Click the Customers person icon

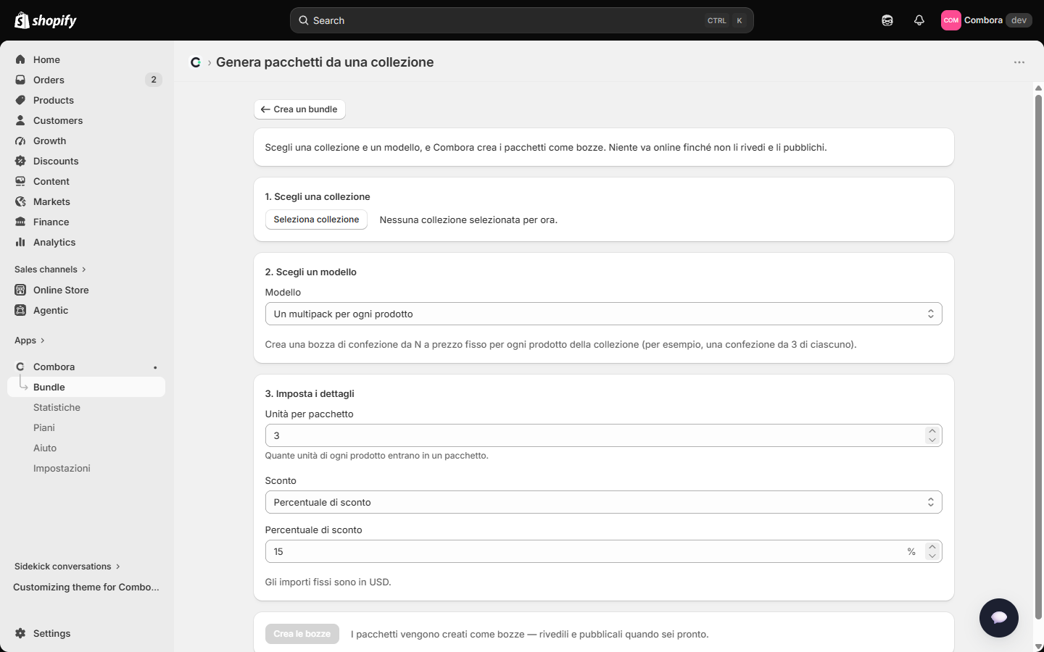pyautogui.click(x=20, y=120)
